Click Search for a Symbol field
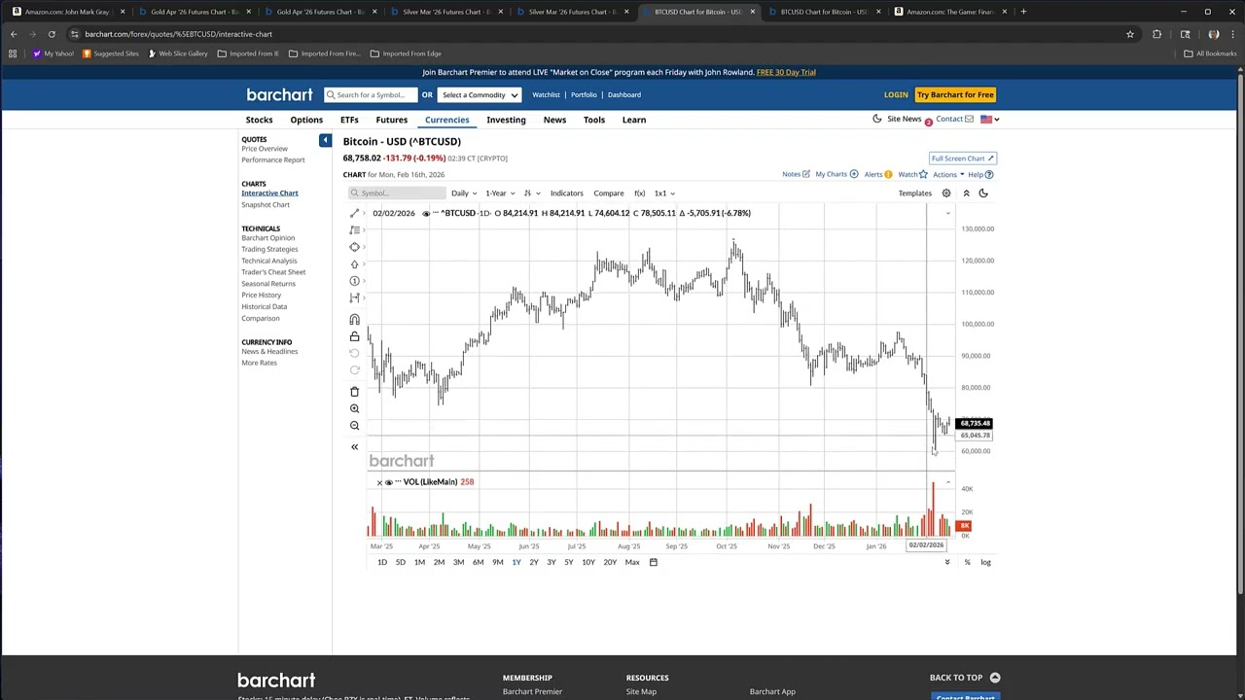This screenshot has height=700, width=1245. pos(371,95)
